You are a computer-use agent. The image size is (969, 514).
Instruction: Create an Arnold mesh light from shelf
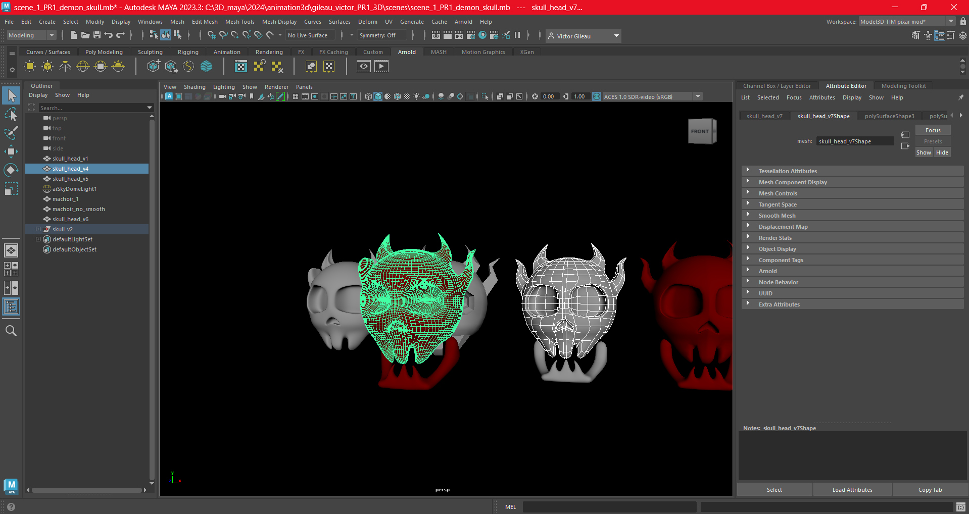click(x=47, y=66)
